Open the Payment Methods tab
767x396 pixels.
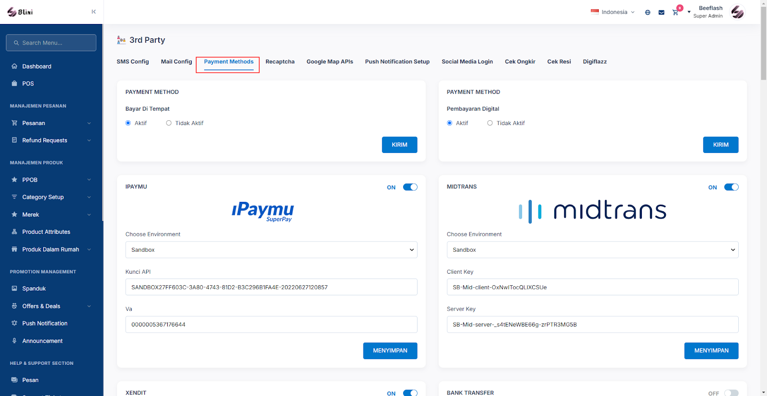229,62
